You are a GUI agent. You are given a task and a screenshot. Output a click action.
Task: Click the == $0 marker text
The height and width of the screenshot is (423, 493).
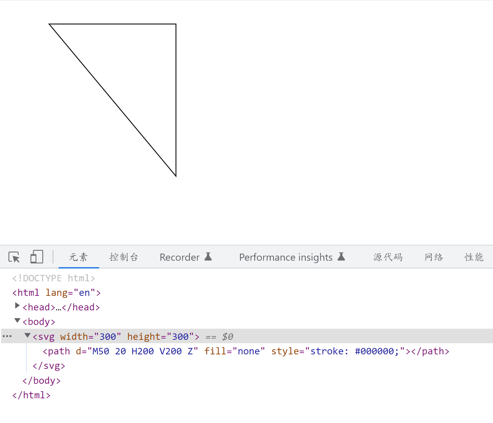219,337
